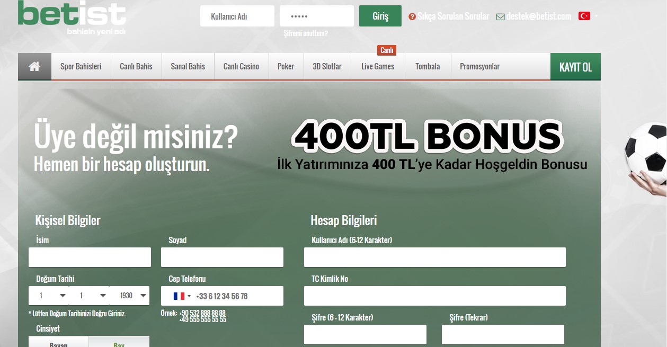Focus Kullanıcı Adı (6-12 Karakter) field
This screenshot has height=347, width=667.
click(435, 257)
